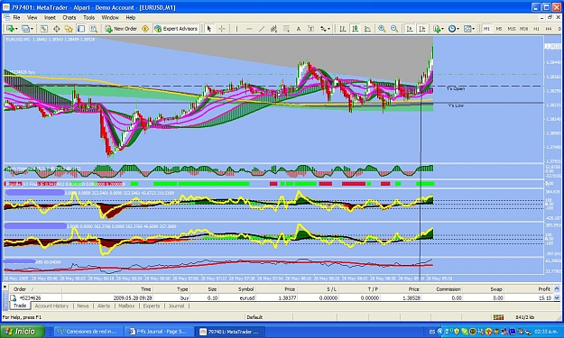
Task: Toggle the Auto Scroll chart button
Action: 410,29
